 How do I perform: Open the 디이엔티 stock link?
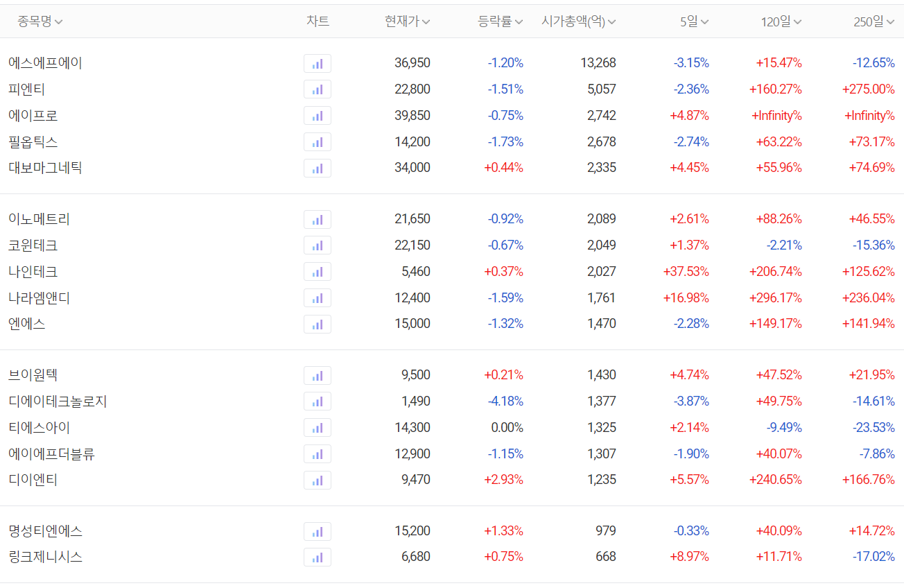tap(33, 480)
